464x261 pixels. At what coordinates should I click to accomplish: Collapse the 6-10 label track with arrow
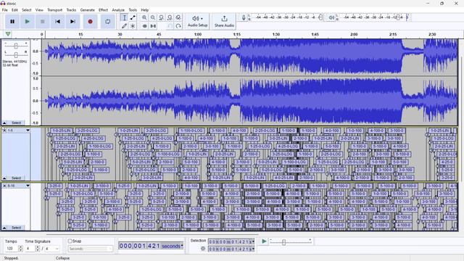(x=4, y=228)
